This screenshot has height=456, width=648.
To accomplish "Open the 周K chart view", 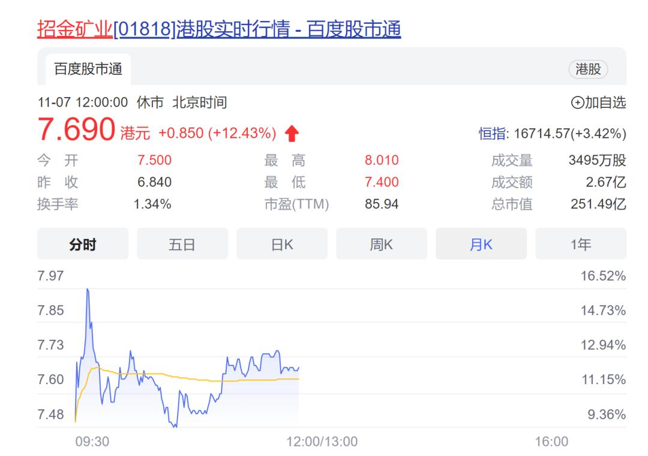I will pyautogui.click(x=382, y=243).
